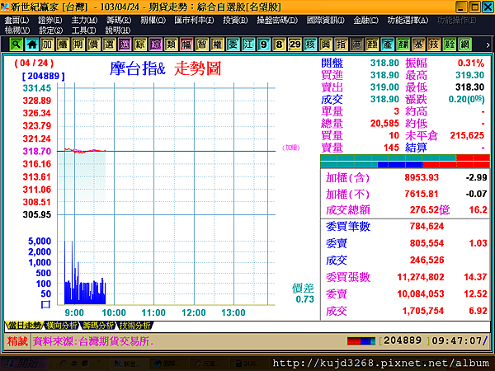Open the 主力(M) menu
This screenshot has width=495, height=371.
click(84, 20)
